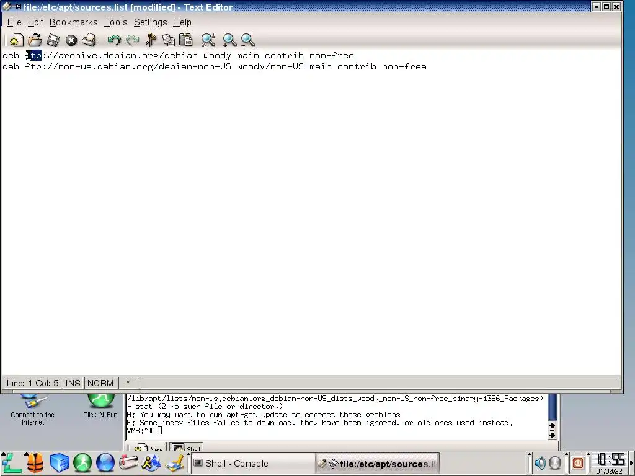Undo the last edit with the green arrow
Viewport: 635px width, 476px height.
point(114,40)
